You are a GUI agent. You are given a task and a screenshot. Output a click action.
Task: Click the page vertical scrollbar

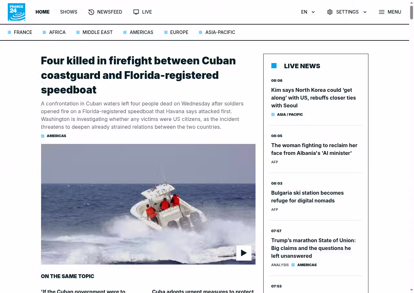click(411, 13)
